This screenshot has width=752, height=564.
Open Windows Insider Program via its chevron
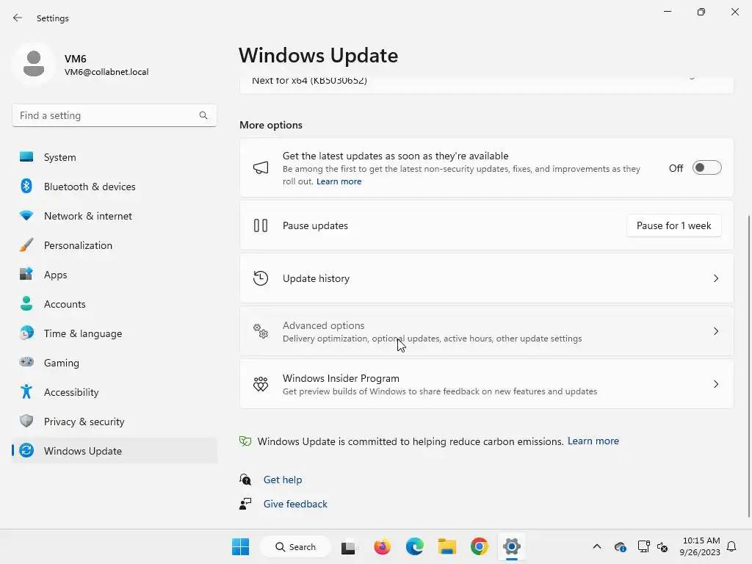coord(715,384)
